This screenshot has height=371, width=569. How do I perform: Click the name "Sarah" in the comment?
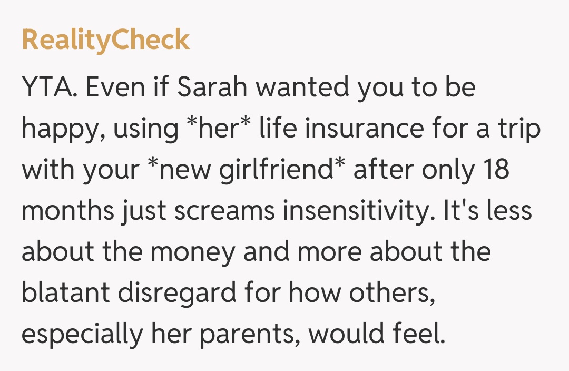click(213, 87)
